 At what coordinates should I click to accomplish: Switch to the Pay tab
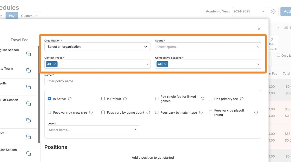(12, 16)
